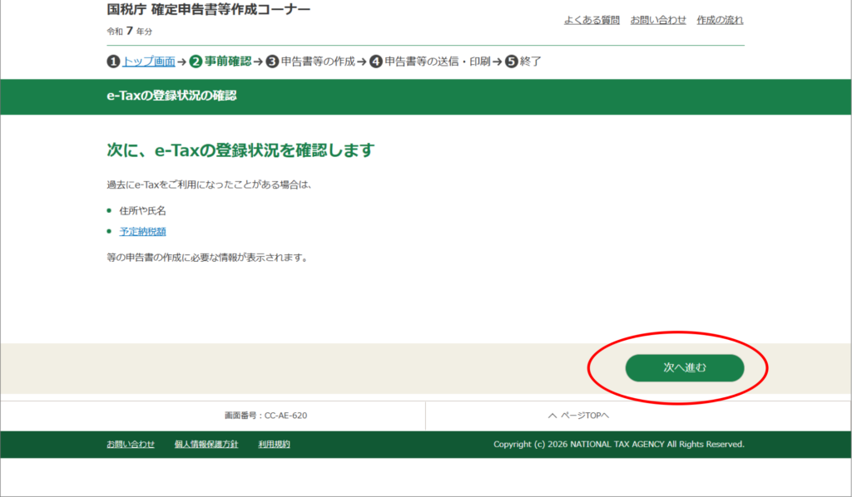Select the 申告書等の作成 step label
Viewport: 852px width, 497px height.
[x=318, y=62]
